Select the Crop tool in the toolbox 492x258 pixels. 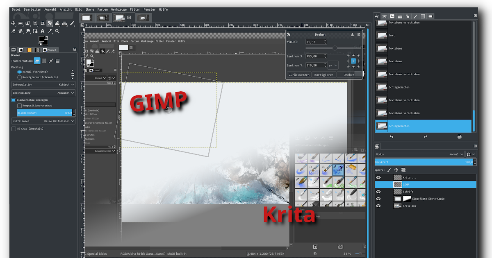42,23
